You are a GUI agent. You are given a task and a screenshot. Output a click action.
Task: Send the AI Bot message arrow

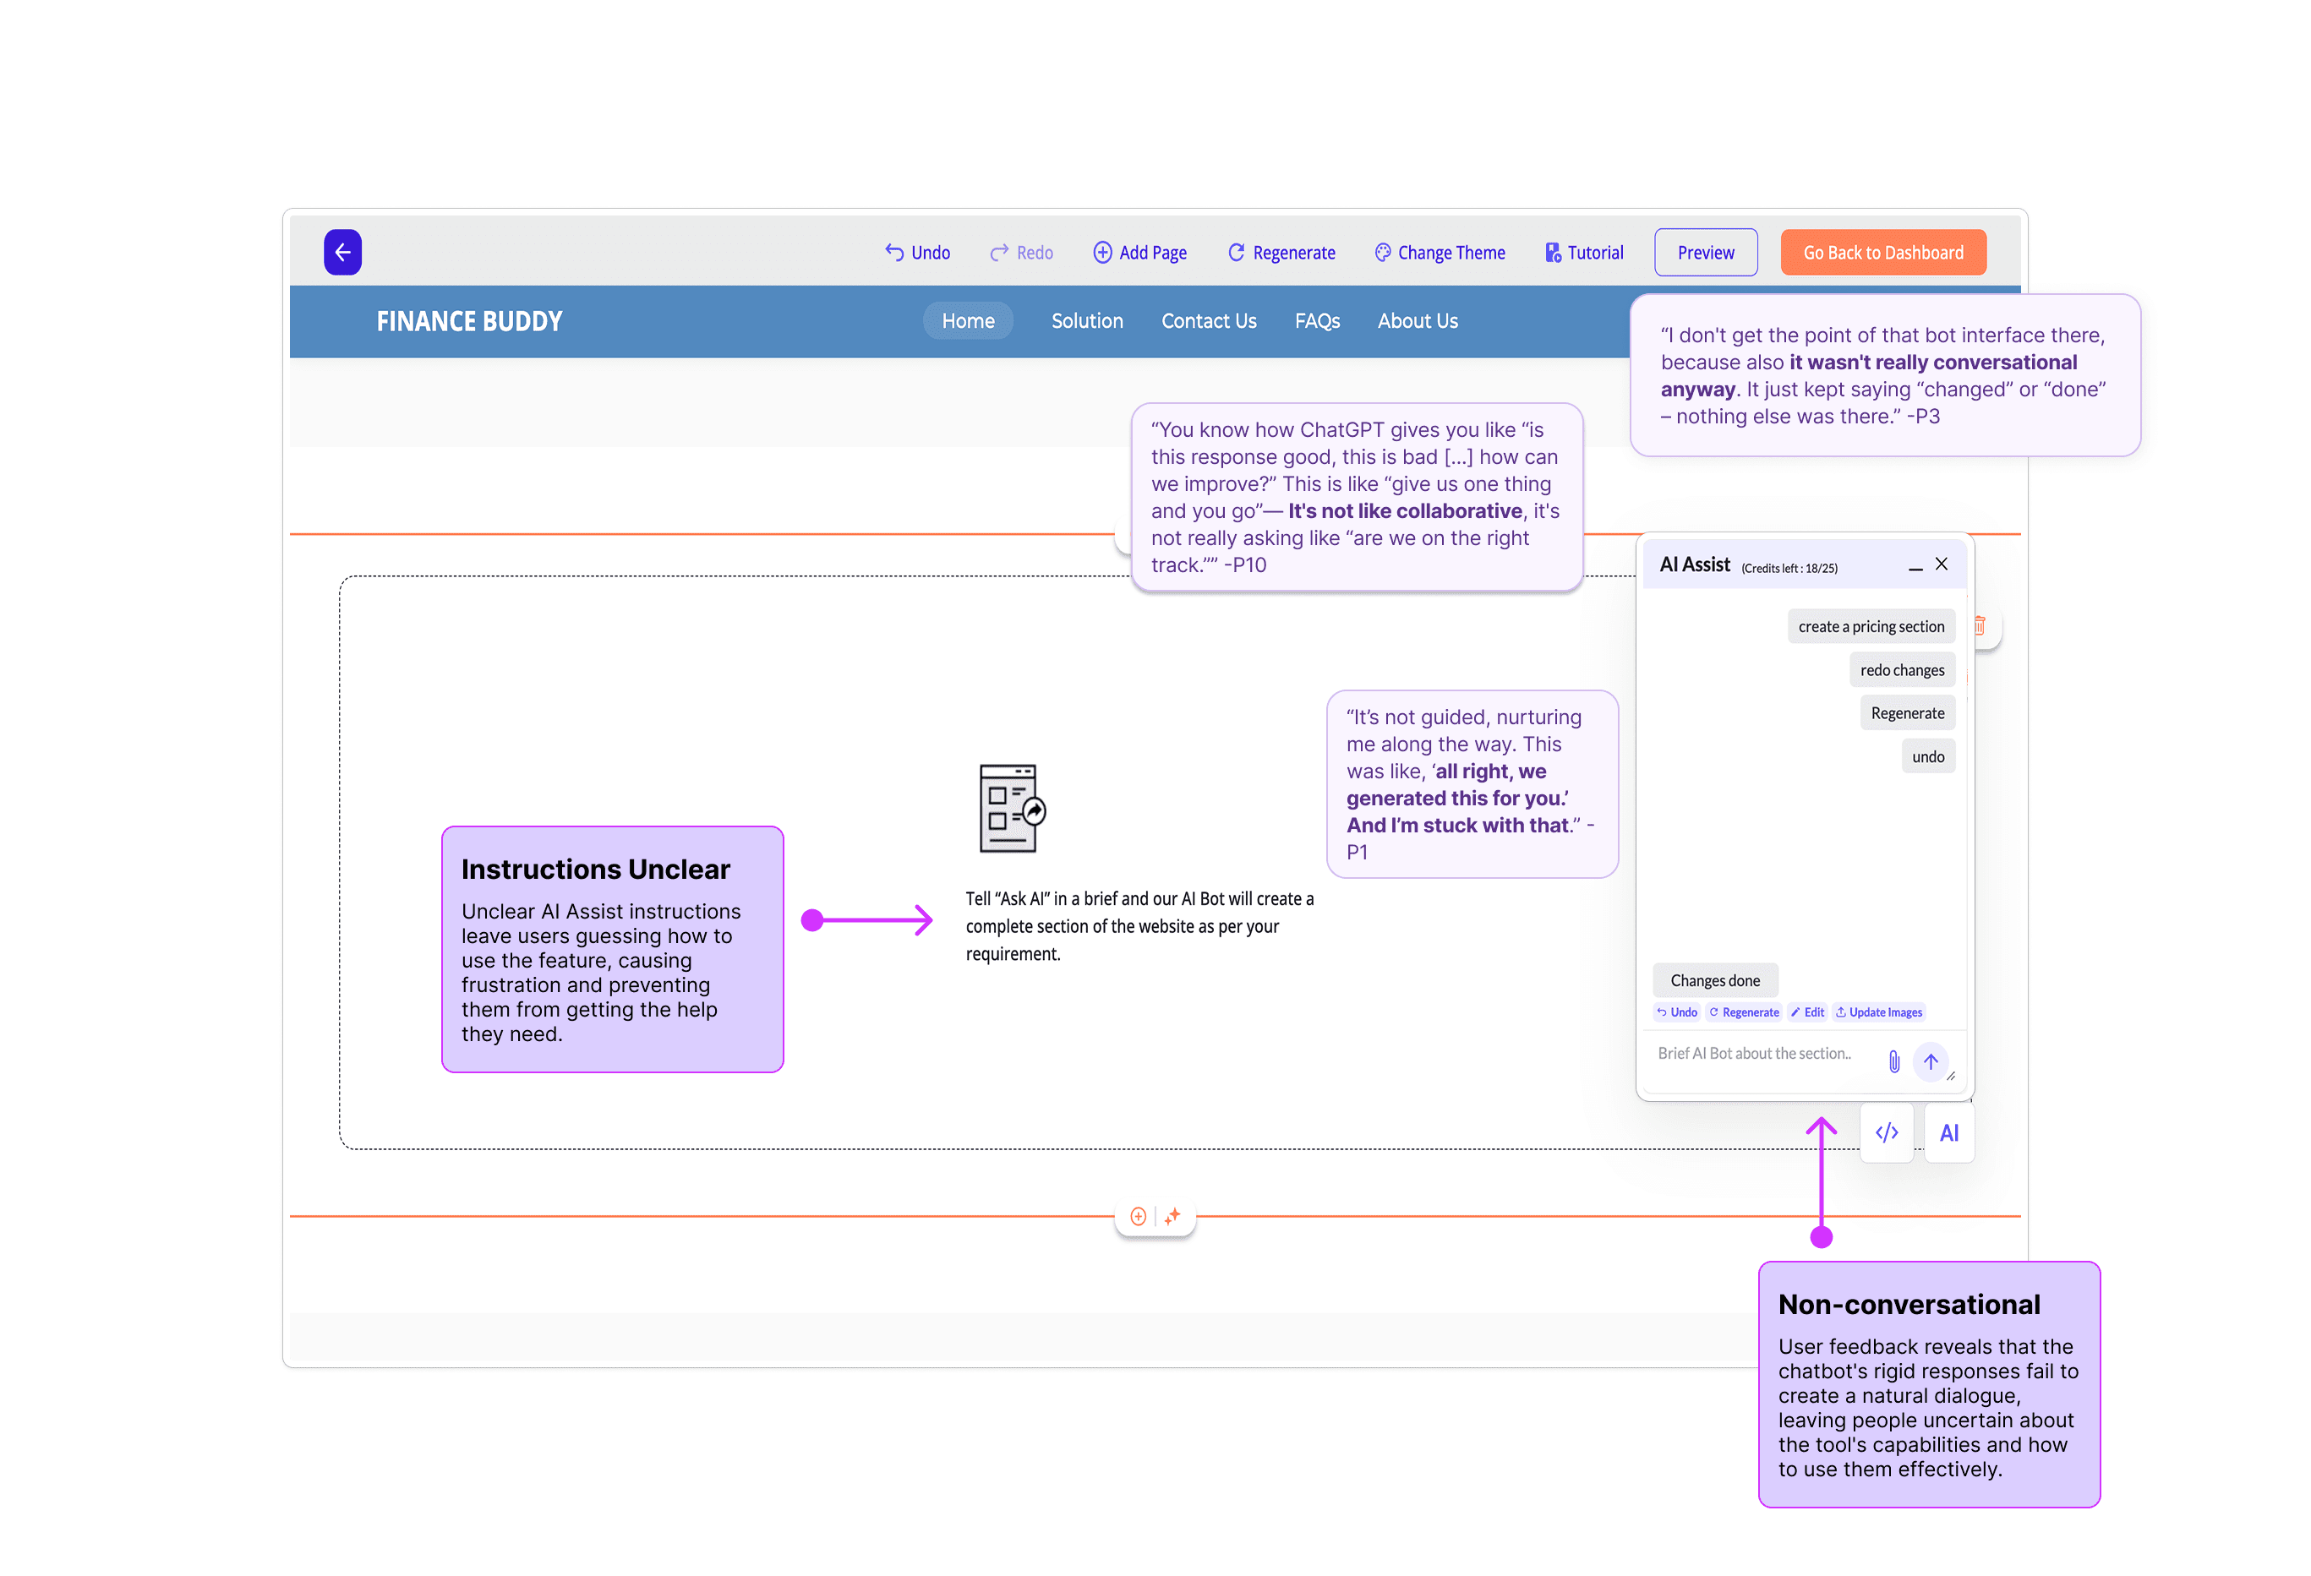(1930, 1062)
